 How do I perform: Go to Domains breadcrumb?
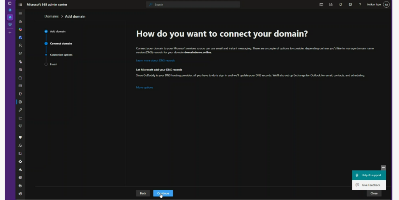[x=51, y=16]
